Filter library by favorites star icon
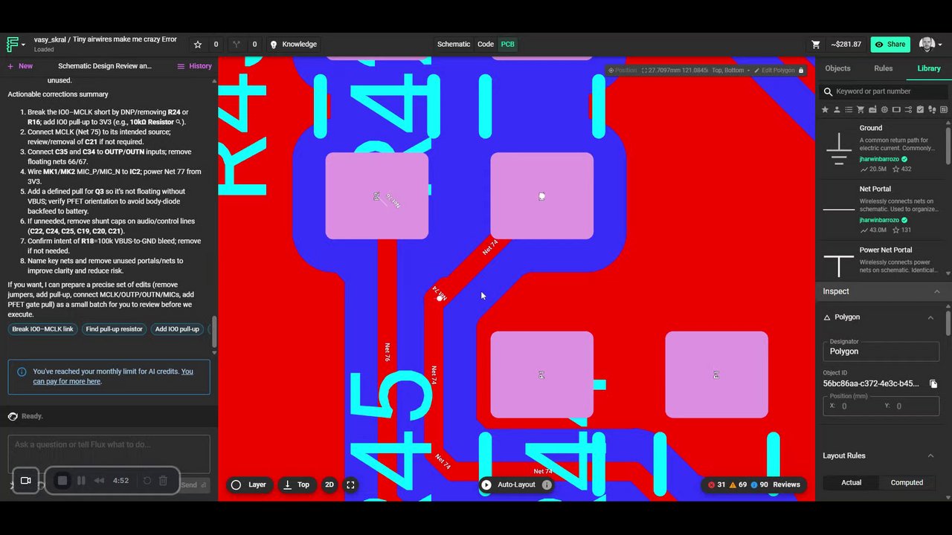The image size is (952, 535). 825,110
